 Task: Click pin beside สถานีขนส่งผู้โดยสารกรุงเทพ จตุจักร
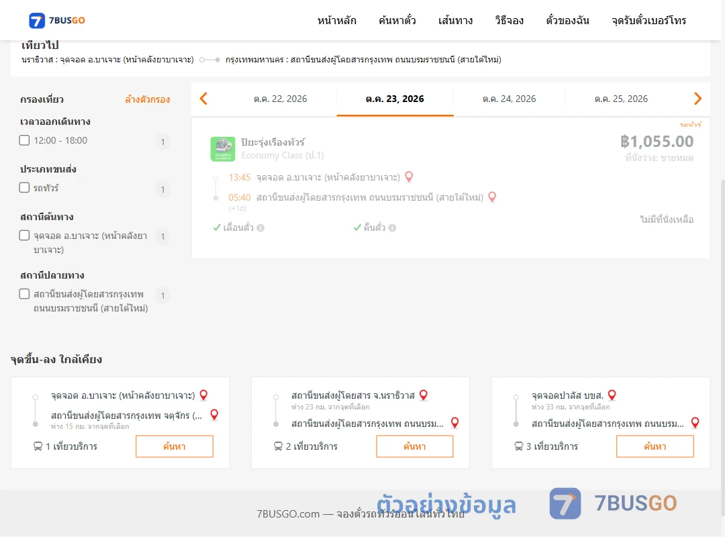click(x=214, y=414)
